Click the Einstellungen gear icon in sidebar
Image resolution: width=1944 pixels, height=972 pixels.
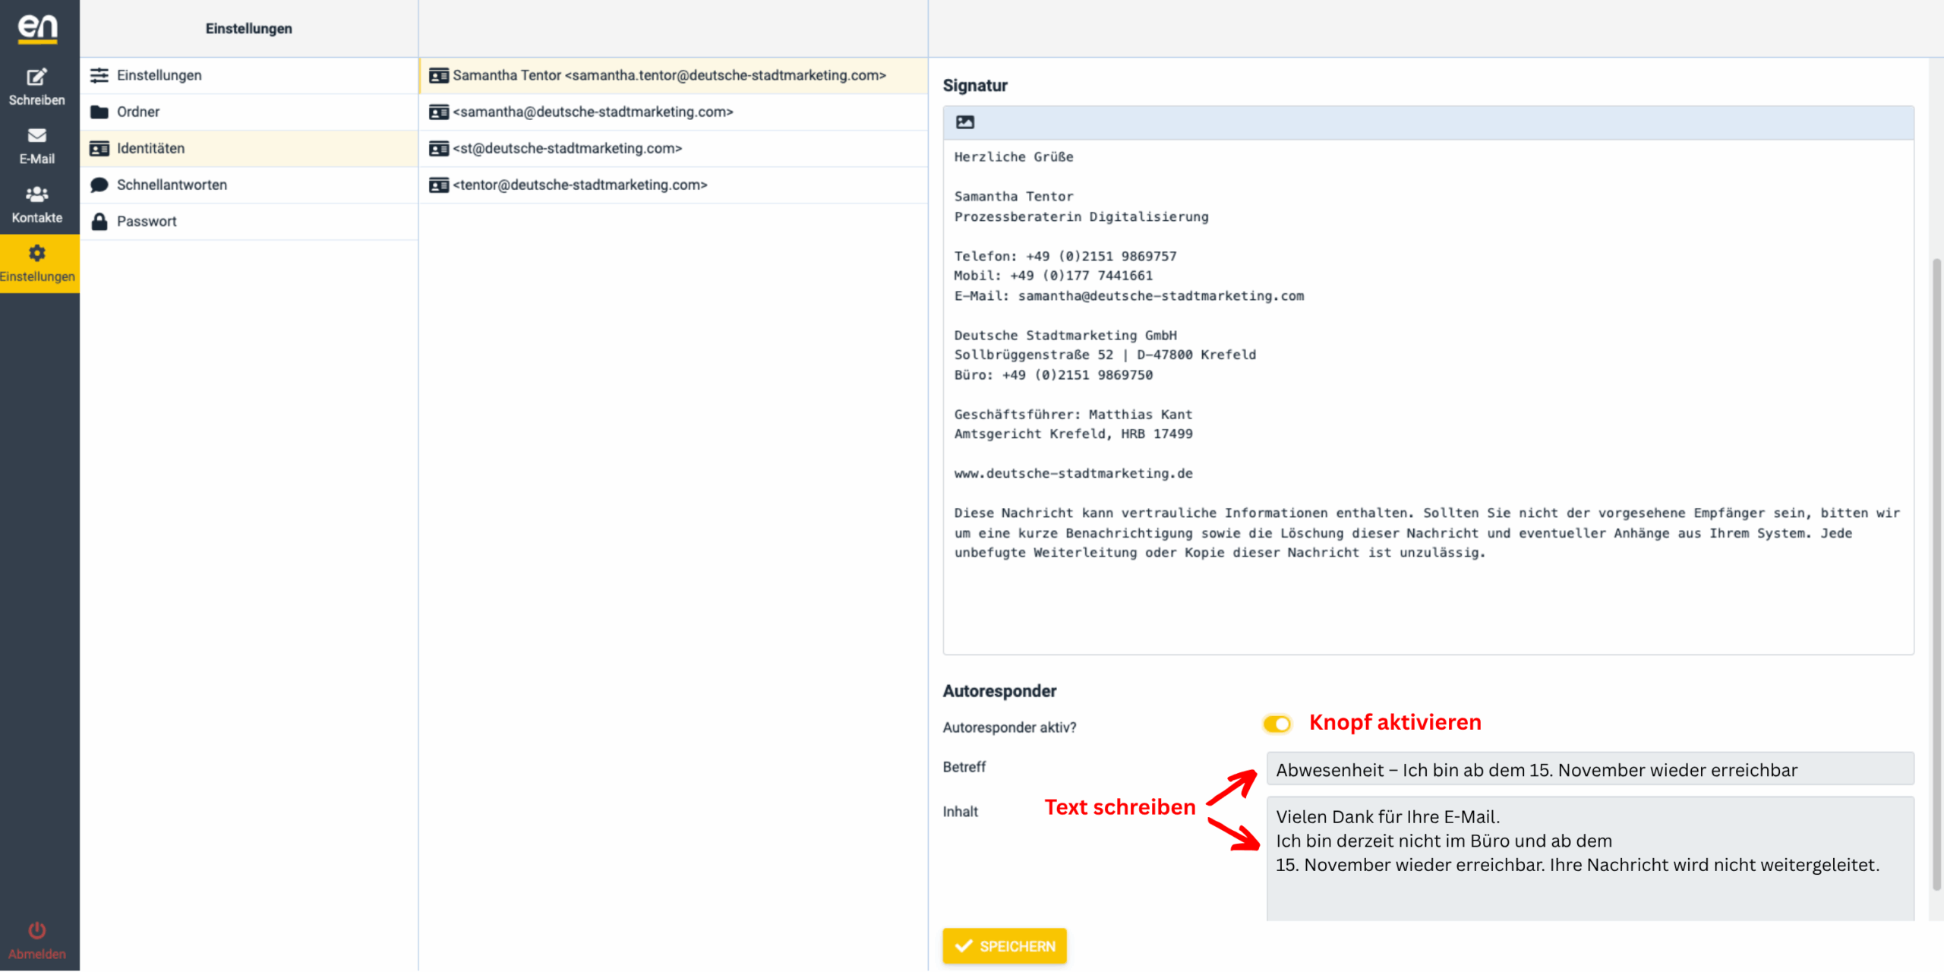(36, 253)
